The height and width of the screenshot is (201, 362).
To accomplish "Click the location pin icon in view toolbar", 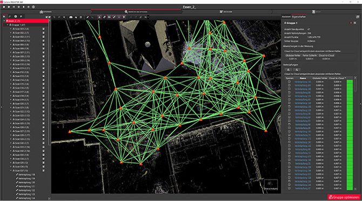I will click(x=124, y=17).
